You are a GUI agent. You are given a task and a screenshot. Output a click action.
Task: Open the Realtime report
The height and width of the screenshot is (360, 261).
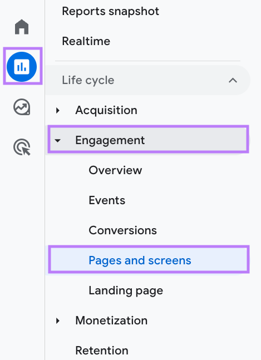pos(86,41)
